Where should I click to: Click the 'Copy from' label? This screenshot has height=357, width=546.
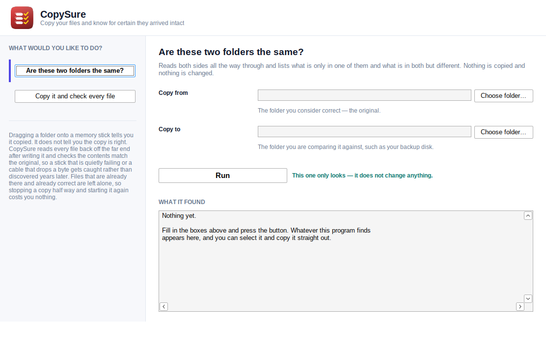(173, 93)
